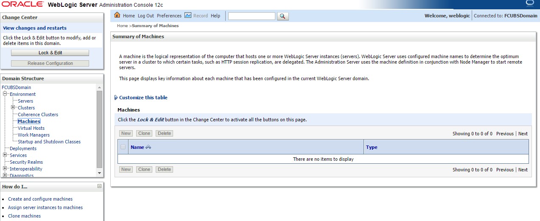Select Virtual Hosts tree item

tap(31, 128)
